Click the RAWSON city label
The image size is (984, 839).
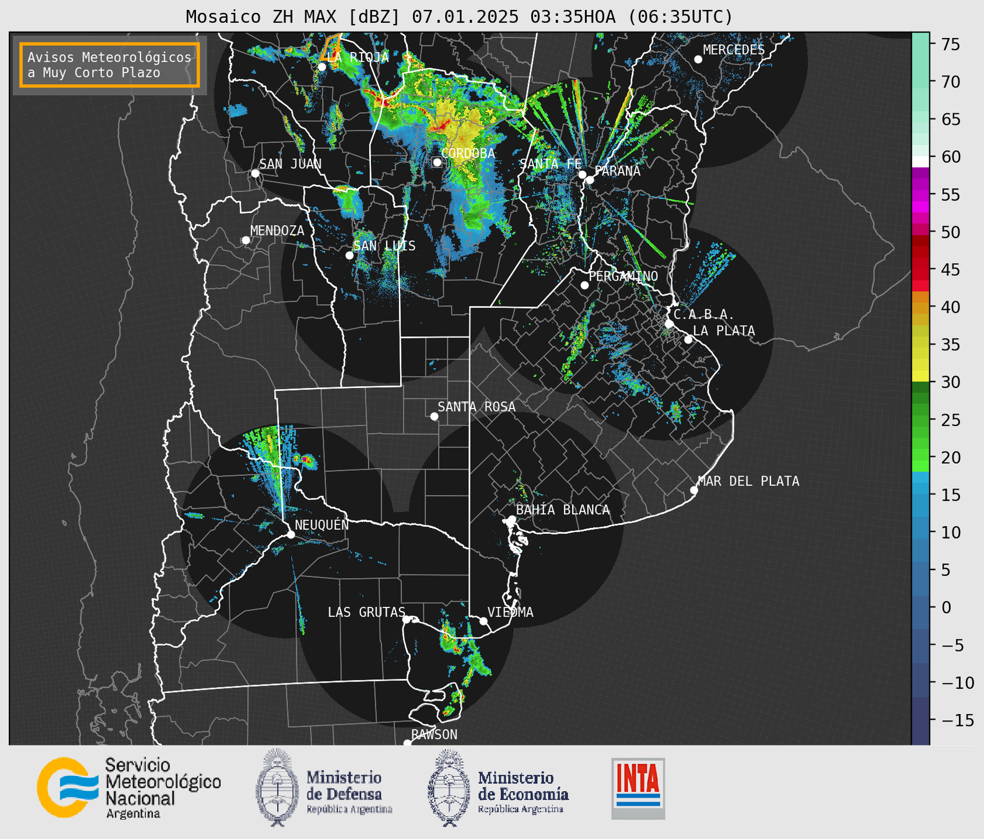[434, 735]
